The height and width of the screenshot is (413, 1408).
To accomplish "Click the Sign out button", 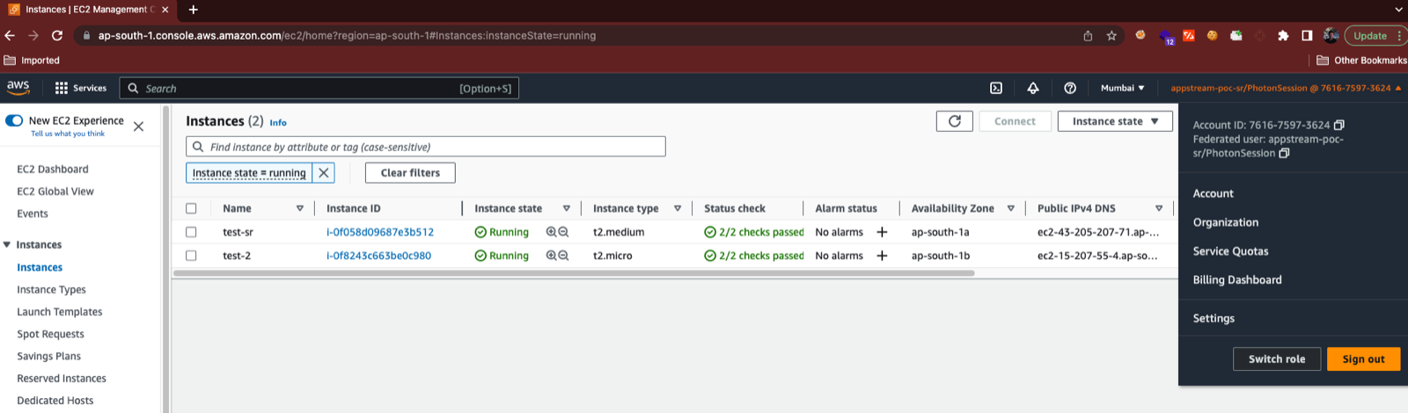I will coord(1363,359).
